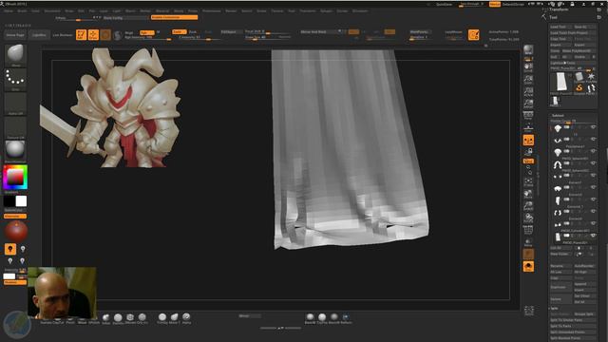Select the Move Topological brush icon
Screen dimensions: 608x342
pos(174,318)
